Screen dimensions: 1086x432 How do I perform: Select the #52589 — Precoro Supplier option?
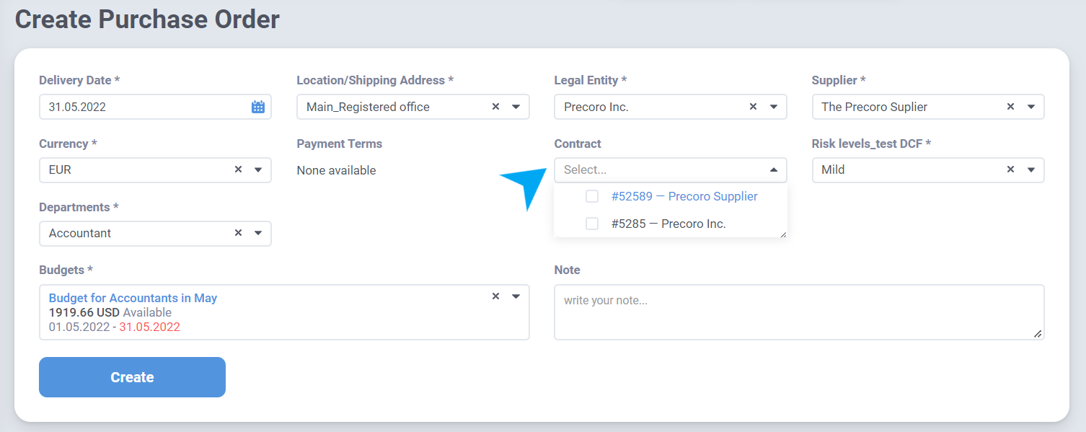click(684, 196)
